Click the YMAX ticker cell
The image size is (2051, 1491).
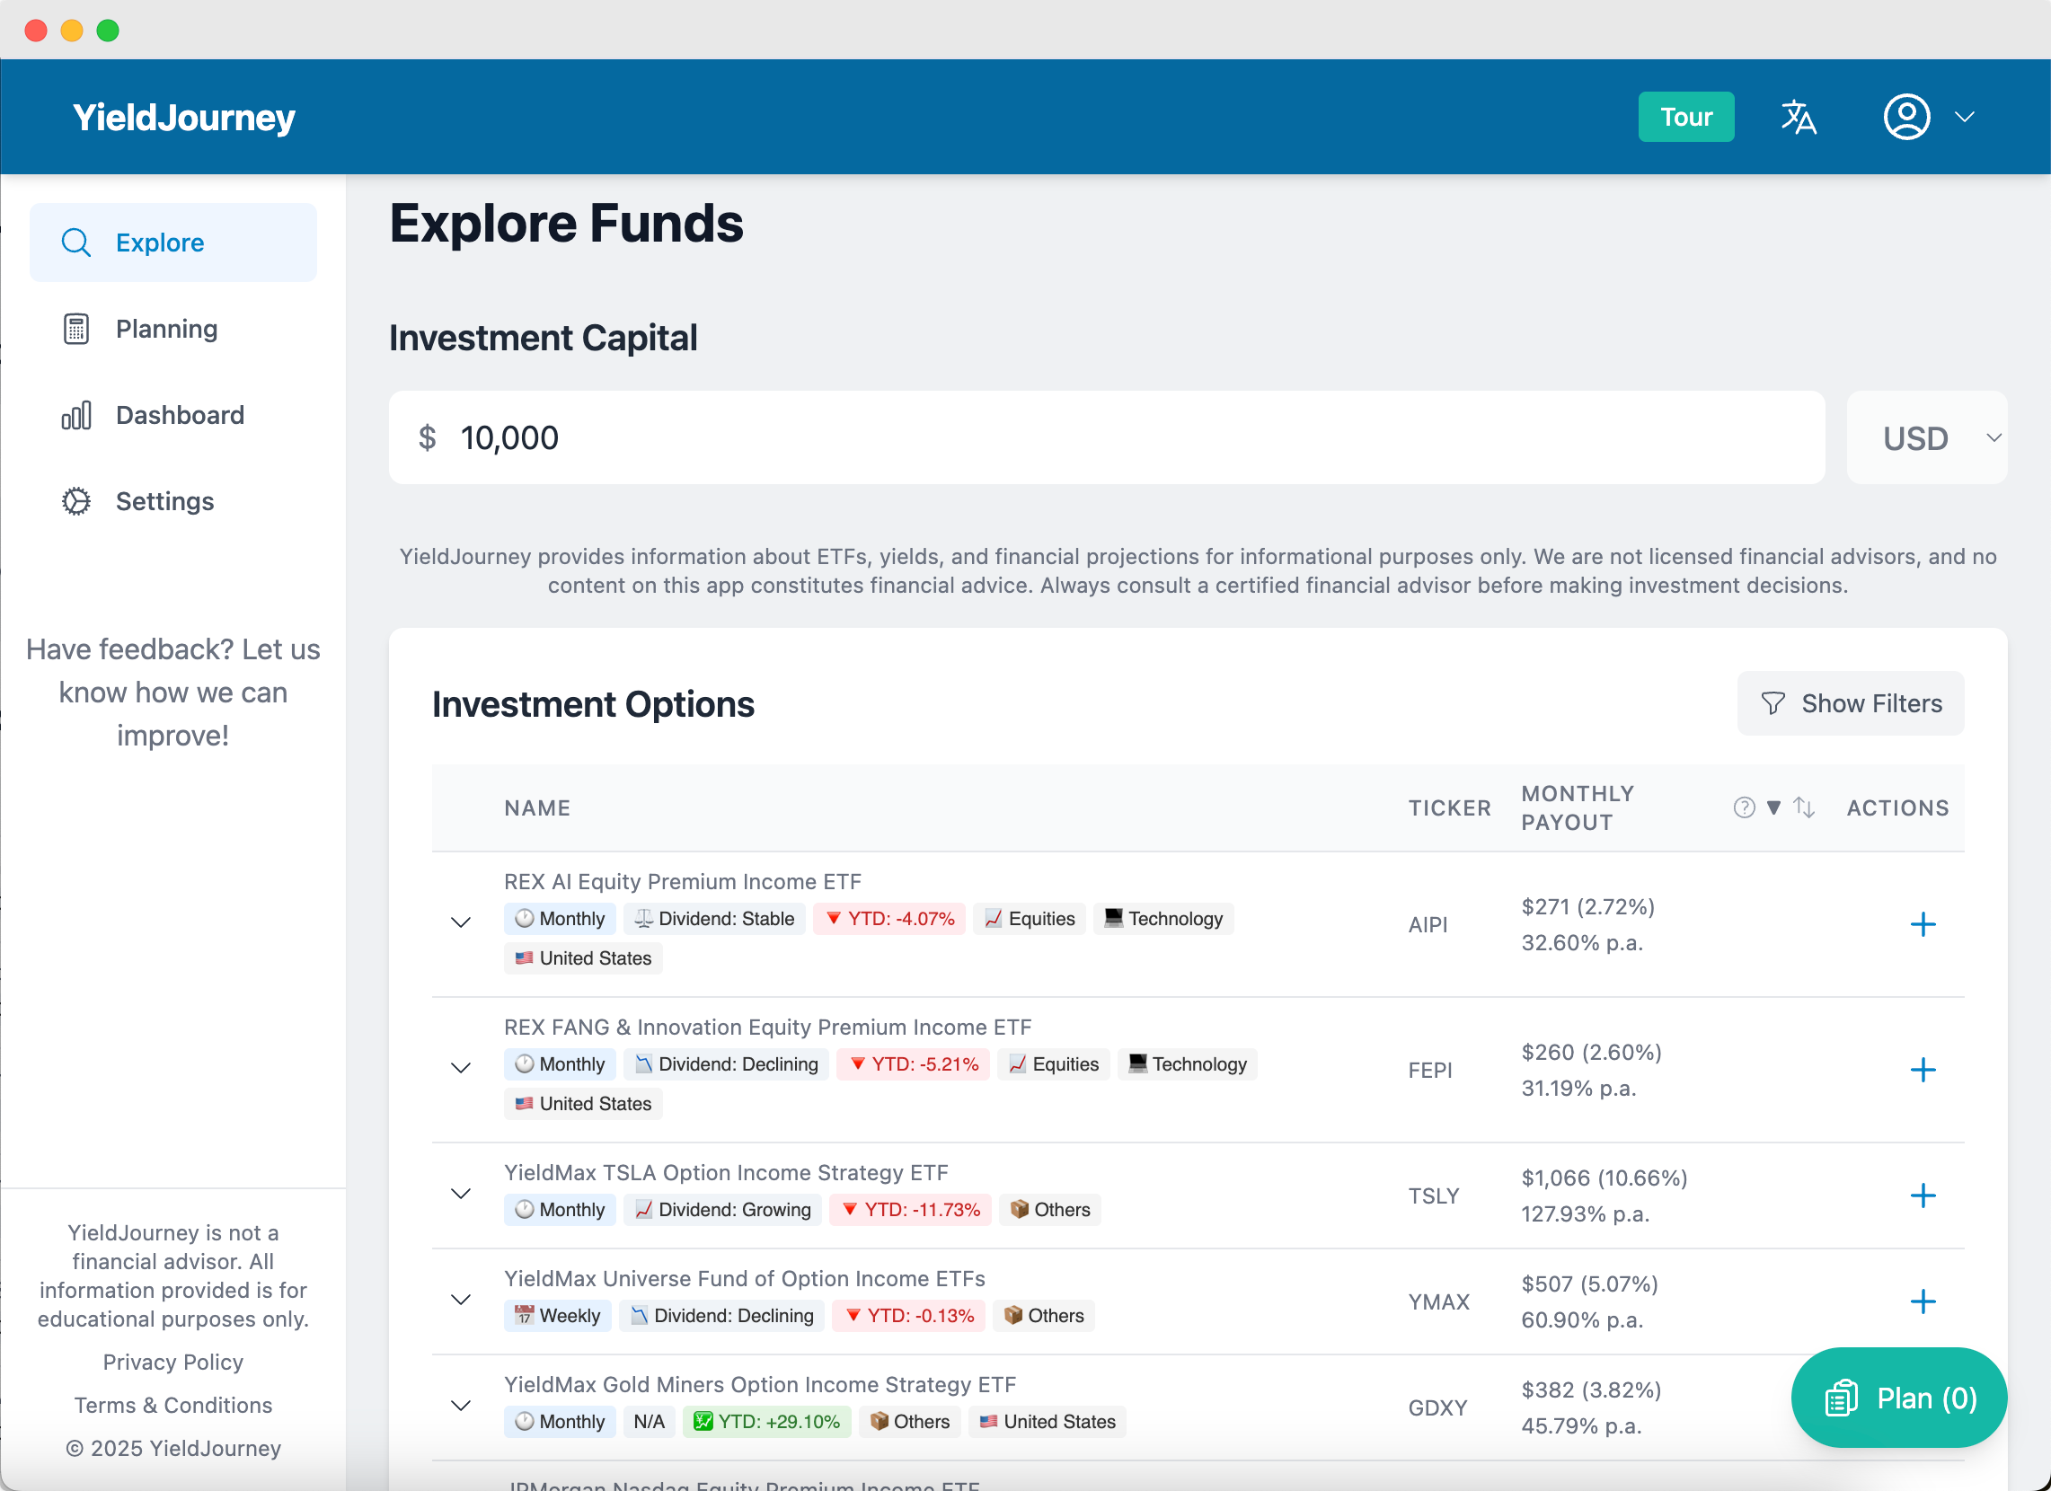pyautogui.click(x=1439, y=1301)
